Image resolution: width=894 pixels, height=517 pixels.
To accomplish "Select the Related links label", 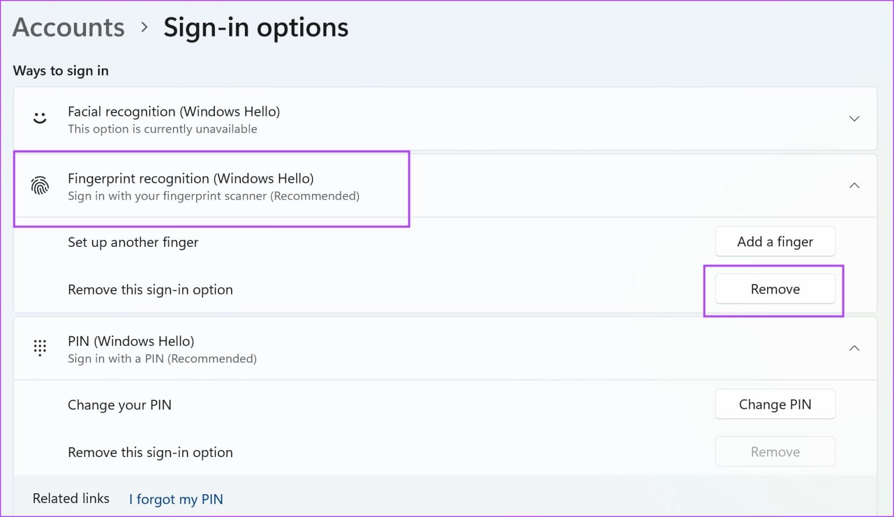I will pos(71,498).
